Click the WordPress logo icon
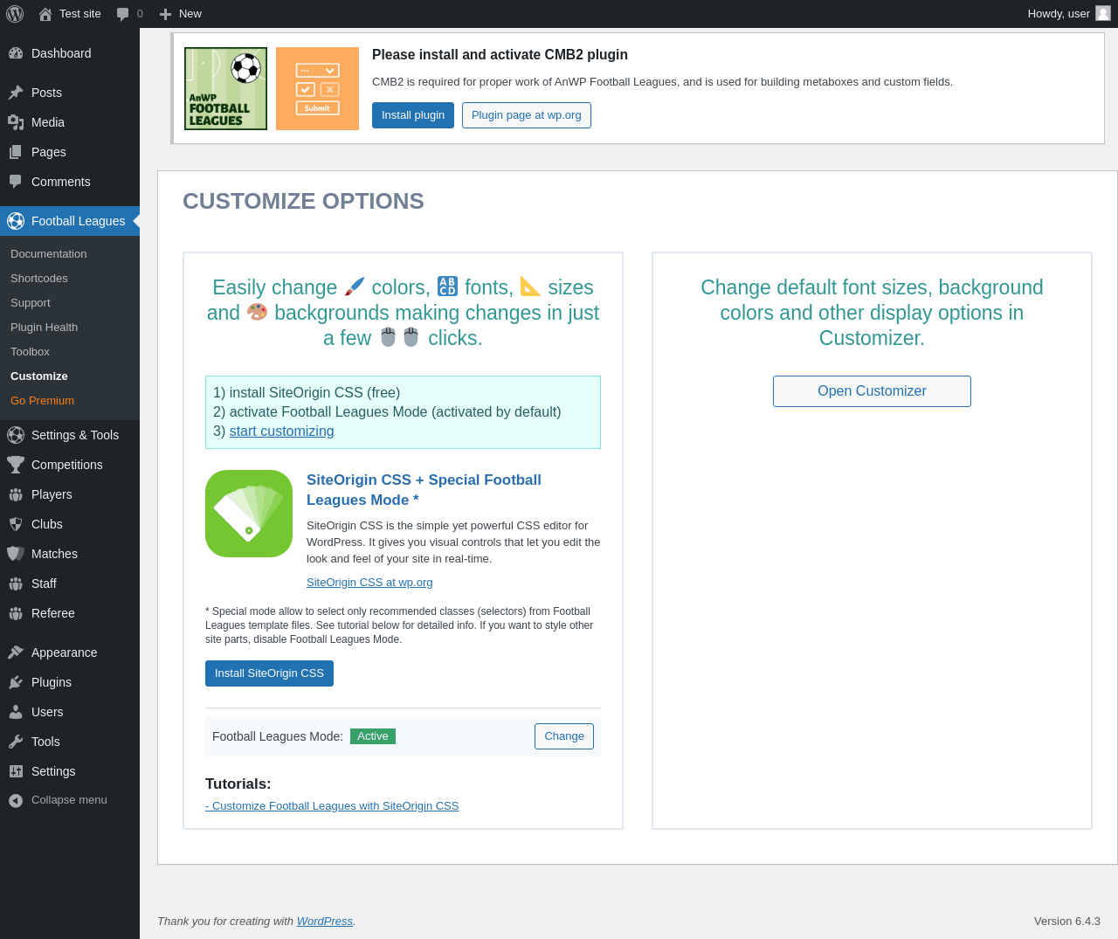 [15, 14]
